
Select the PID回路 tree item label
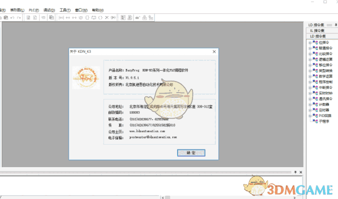pos(325,116)
